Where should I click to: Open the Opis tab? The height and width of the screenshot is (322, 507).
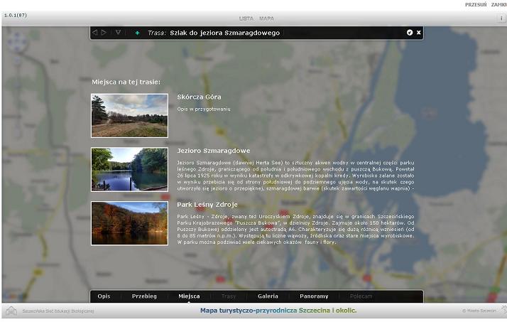(x=104, y=296)
